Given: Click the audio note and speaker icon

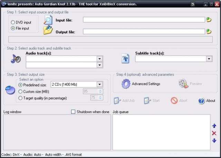Looking at the screenshot, I should [x=16, y=59].
